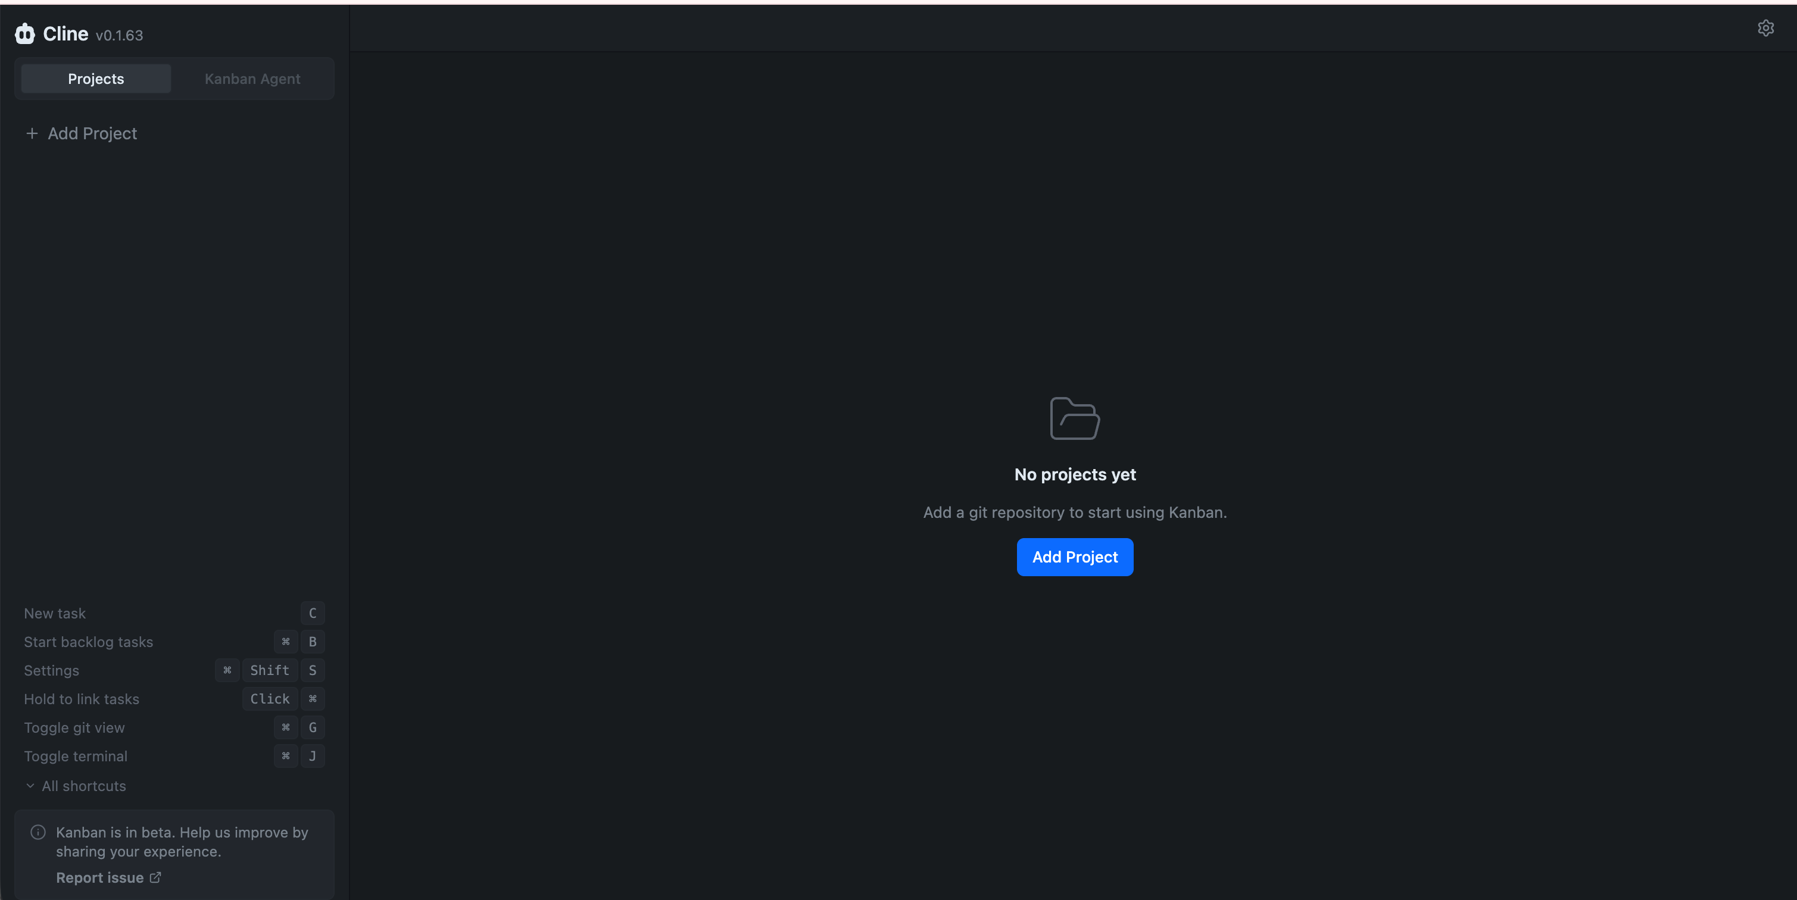The image size is (1797, 900).
Task: Click the J key badge for Toggle terminal
Action: tap(313, 756)
